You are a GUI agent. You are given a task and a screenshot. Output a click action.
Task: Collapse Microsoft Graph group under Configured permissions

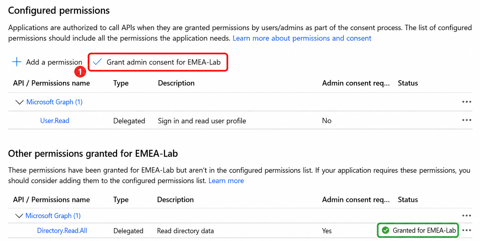click(x=19, y=102)
